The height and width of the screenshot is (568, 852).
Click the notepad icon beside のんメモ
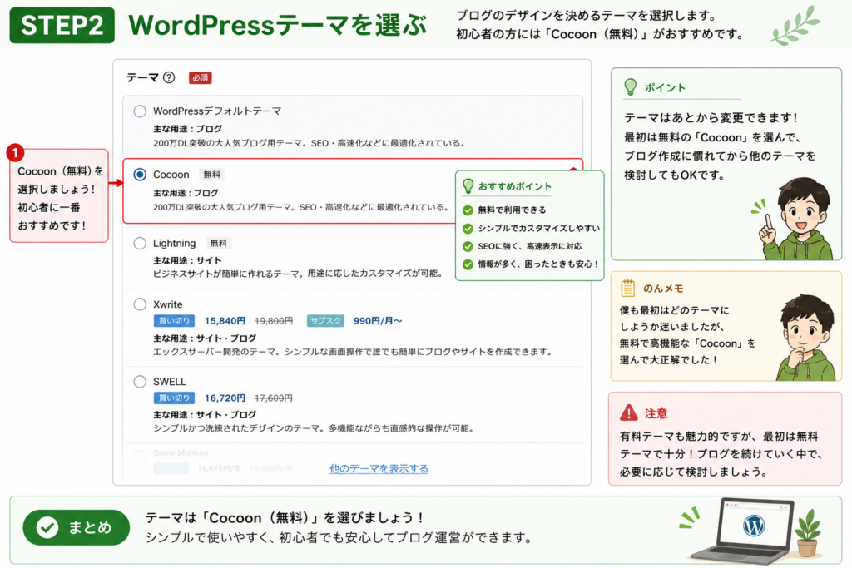[x=627, y=288]
